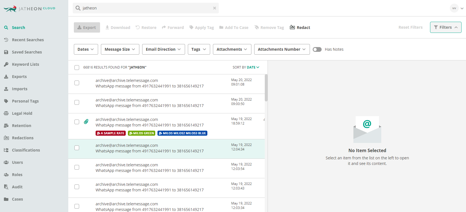Open the Email Direction filter dropdown
The height and width of the screenshot is (212, 466).
[x=163, y=49]
